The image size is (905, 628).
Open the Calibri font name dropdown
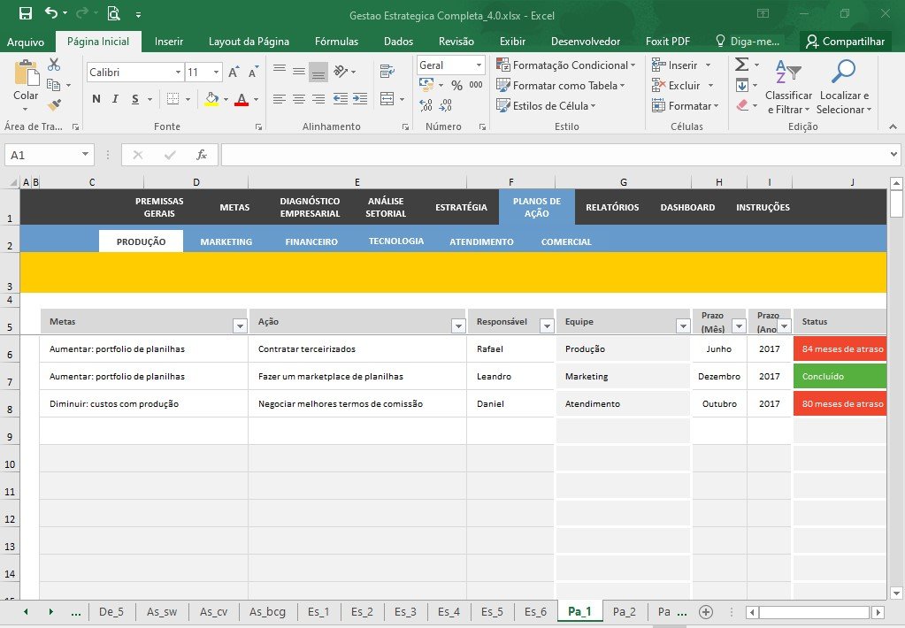[178, 73]
